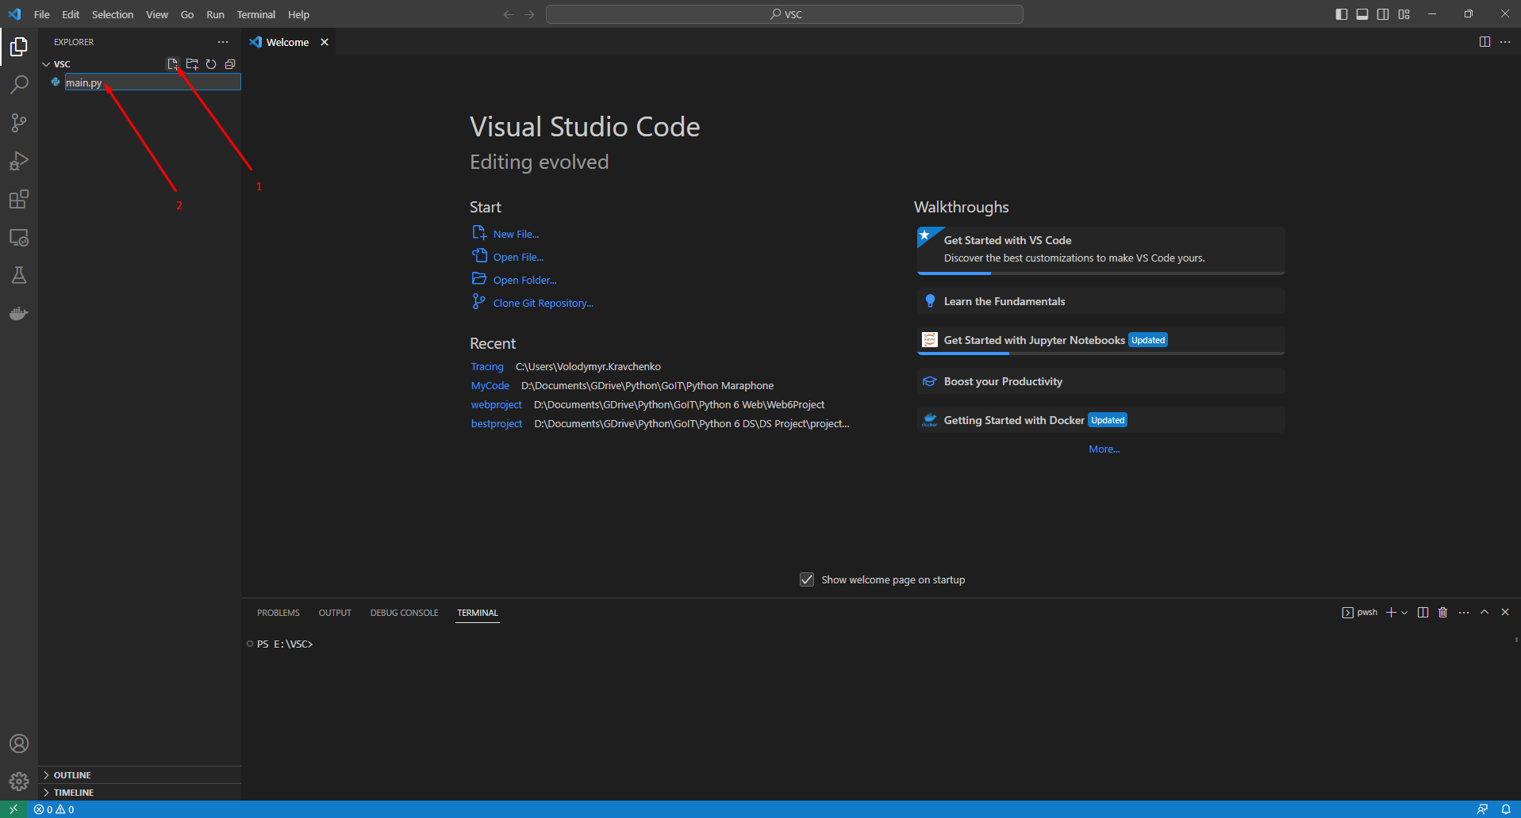Viewport: 1521px width, 818px height.
Task: Customize layout icon in title bar
Action: coord(1404,14)
